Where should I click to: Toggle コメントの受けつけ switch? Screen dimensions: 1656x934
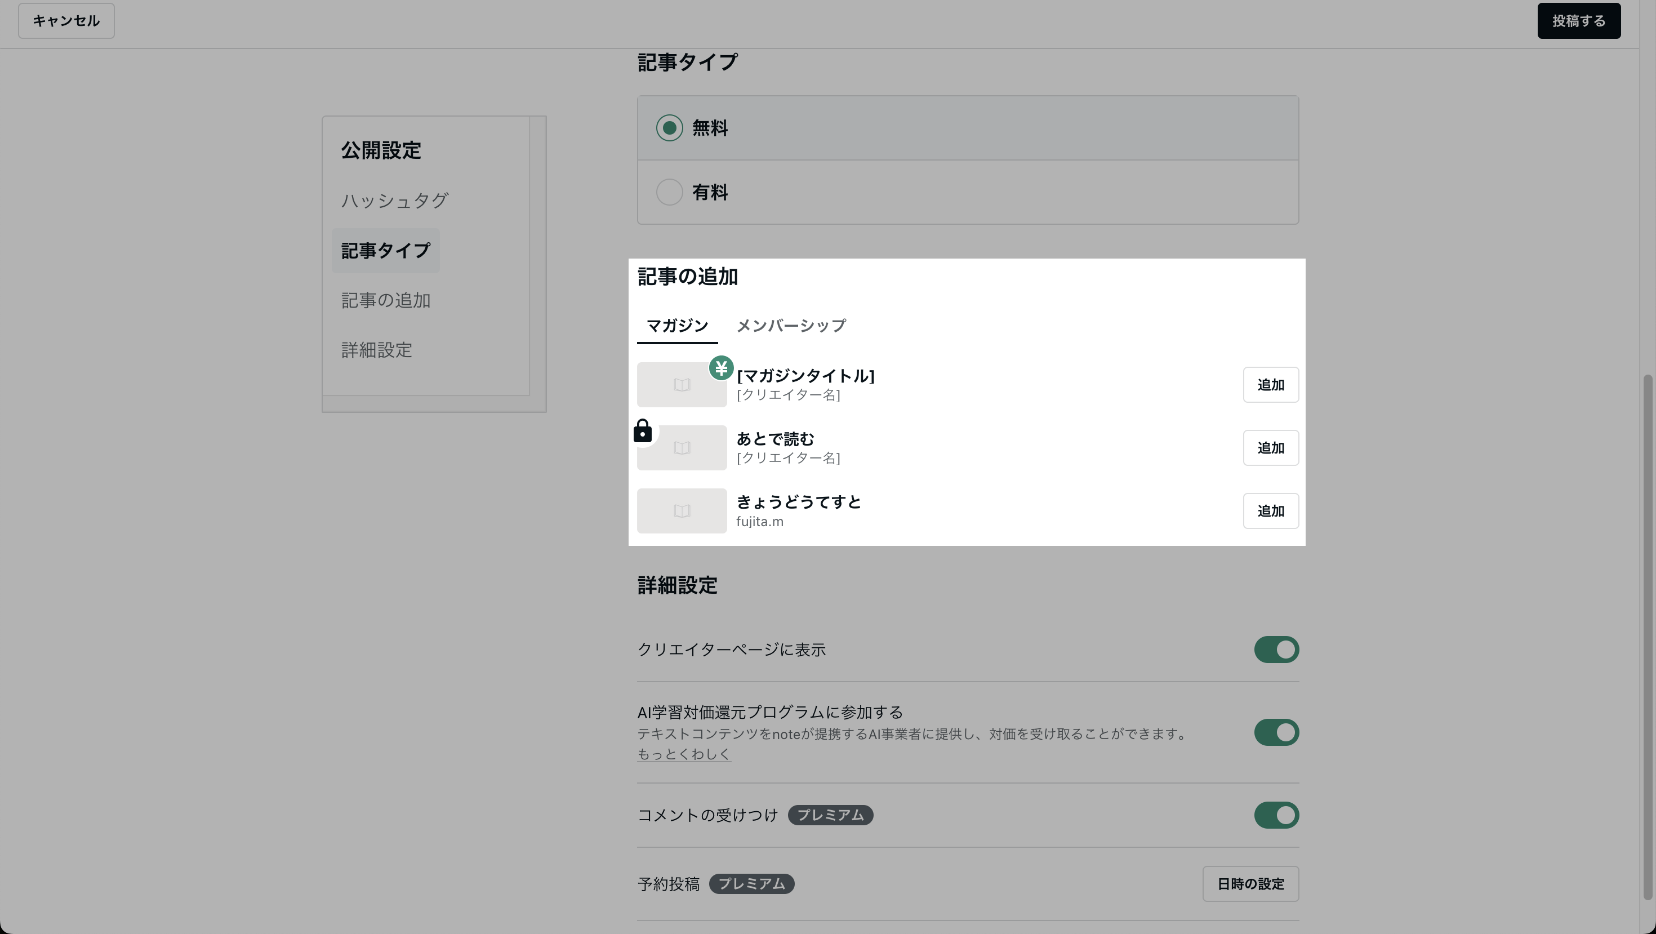tap(1276, 815)
